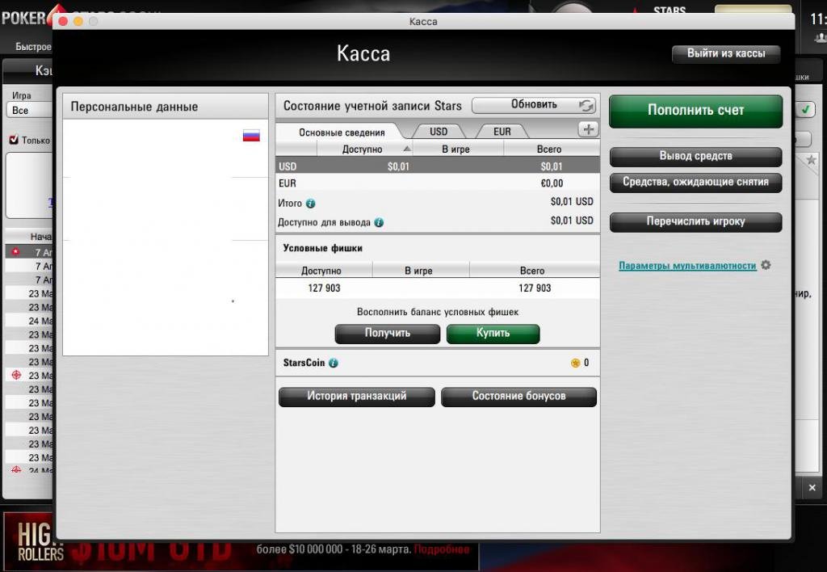Click the X close icon in lobby bottom right

(812, 488)
